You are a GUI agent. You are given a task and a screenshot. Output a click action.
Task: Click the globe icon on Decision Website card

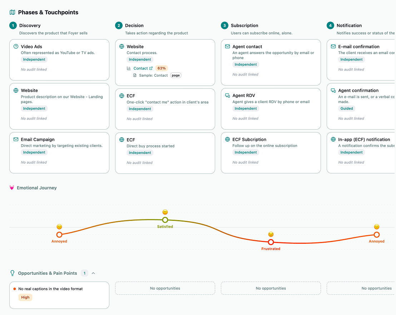point(122,46)
